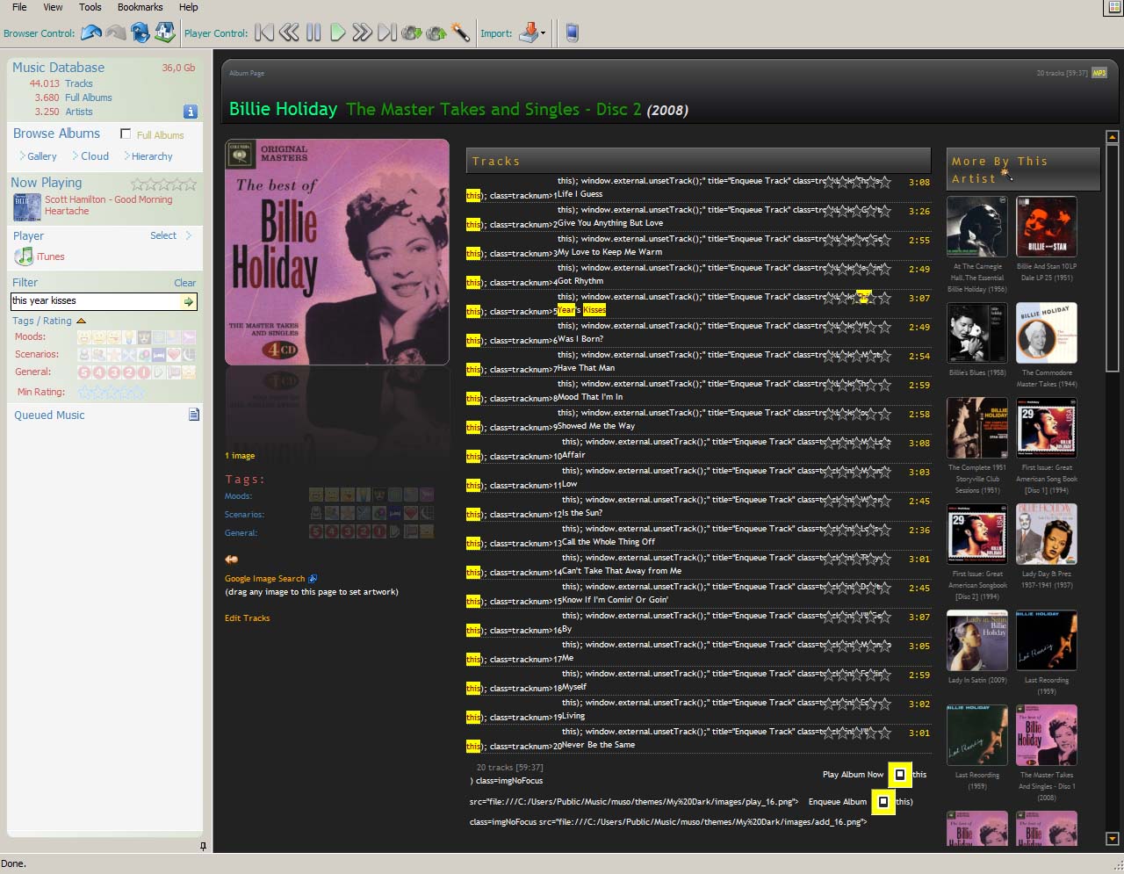Viewport: 1124px width, 874px height.
Task: Skip to the next track button
Action: (x=387, y=33)
